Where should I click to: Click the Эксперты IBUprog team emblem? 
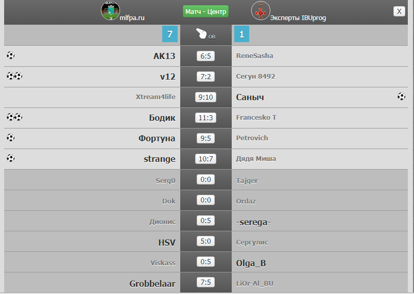[x=261, y=11]
